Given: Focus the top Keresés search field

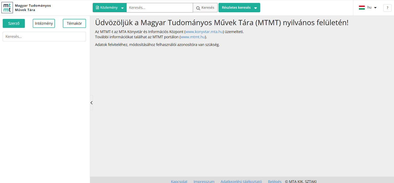Looking at the screenshot, I should [x=160, y=8].
